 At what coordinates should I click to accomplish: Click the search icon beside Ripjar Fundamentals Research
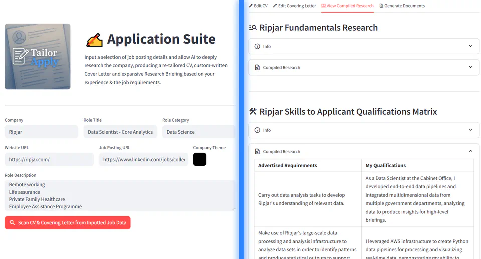pos(253,28)
